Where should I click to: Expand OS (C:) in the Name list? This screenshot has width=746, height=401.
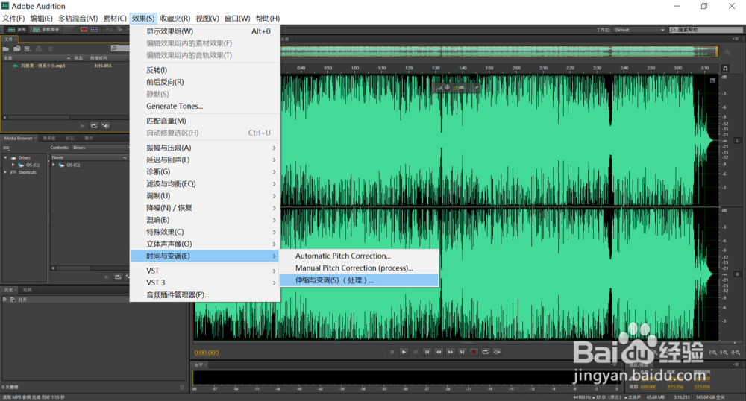pos(54,165)
